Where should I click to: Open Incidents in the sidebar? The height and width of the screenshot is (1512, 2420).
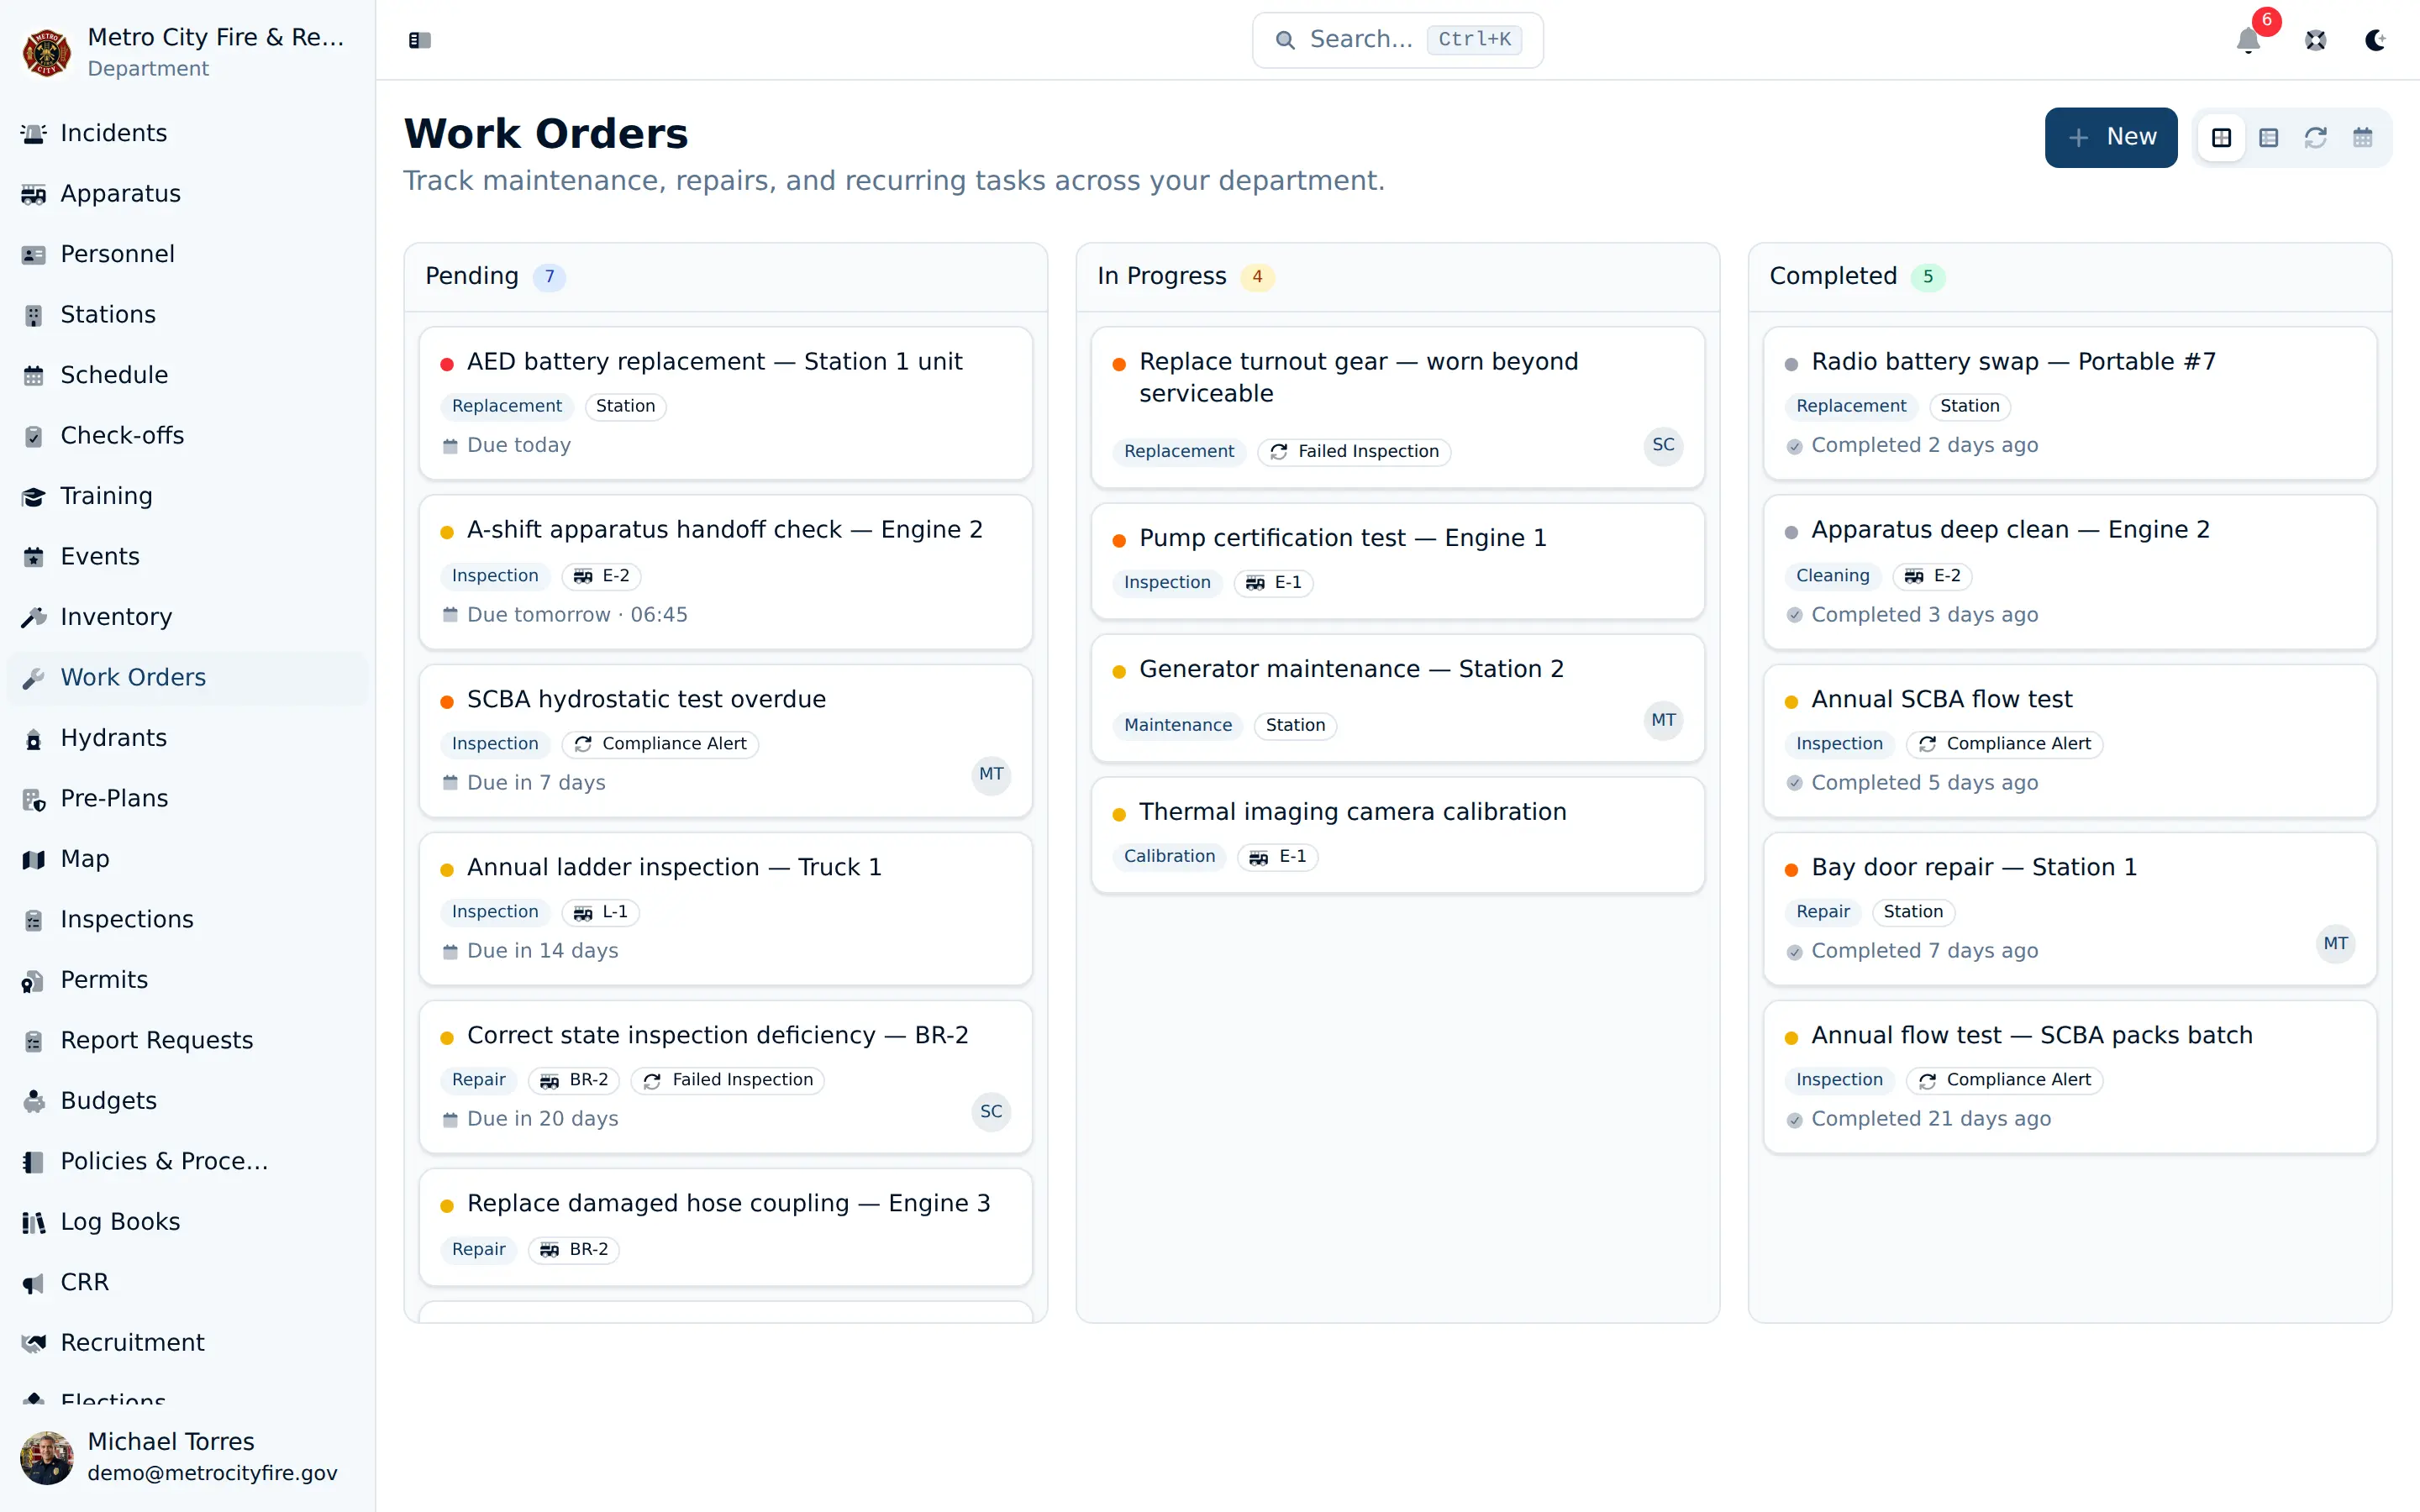[x=187, y=133]
